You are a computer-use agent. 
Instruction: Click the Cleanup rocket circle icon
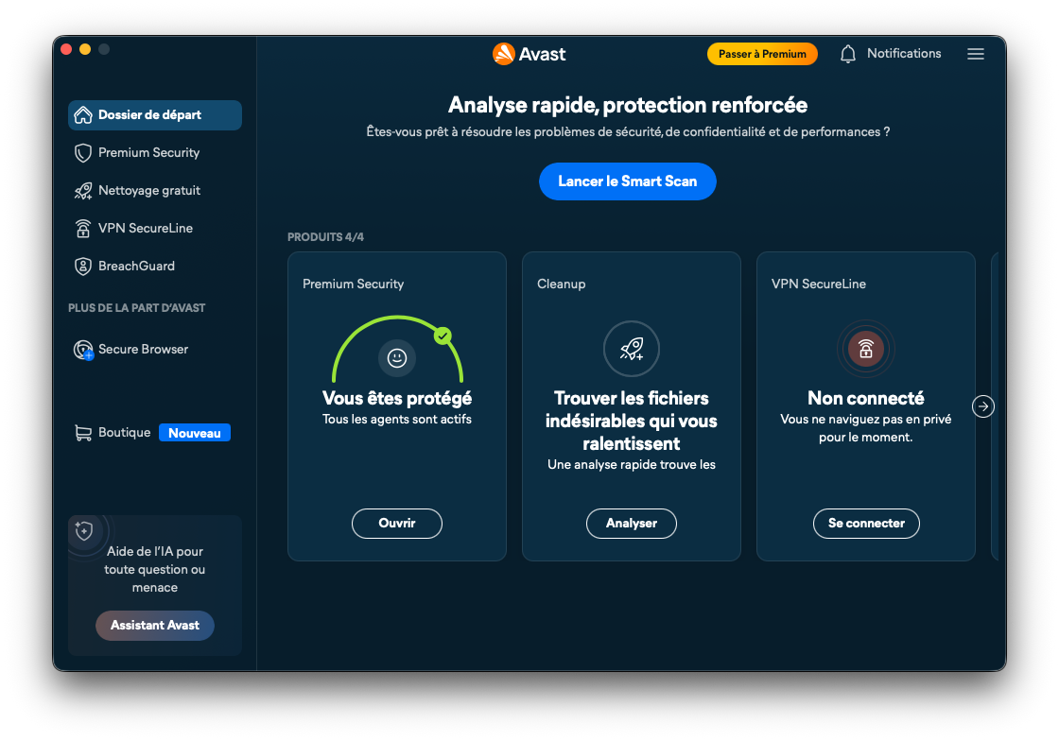[632, 348]
